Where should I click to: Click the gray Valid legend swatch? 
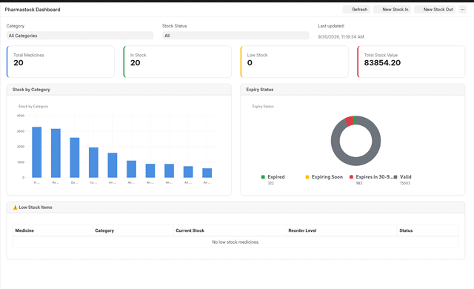395,177
